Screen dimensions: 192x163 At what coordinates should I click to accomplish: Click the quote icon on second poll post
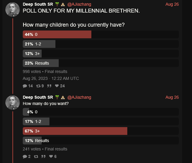pyautogui.click(x=43, y=156)
